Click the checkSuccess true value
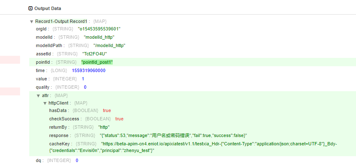This screenshot has height=167, width=356. [119, 119]
